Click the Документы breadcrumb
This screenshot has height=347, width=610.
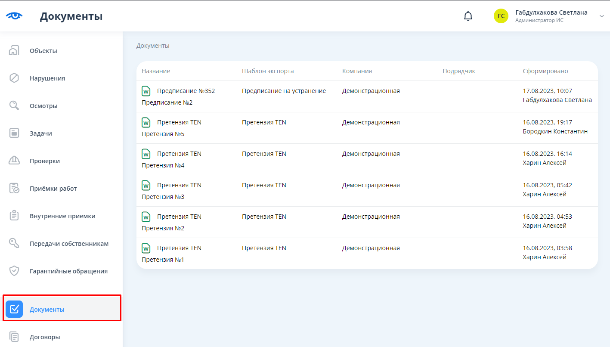[153, 46]
